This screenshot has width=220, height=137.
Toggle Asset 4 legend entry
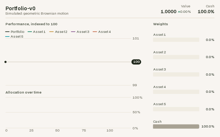tap(102, 32)
